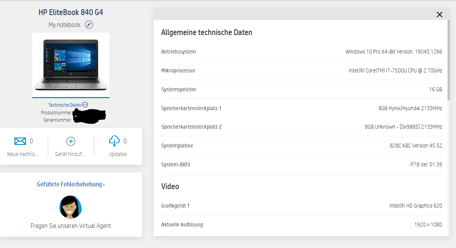The image size is (456, 248).
Task: Open Geführte Fehlerbehebung link
Action: 71,184
